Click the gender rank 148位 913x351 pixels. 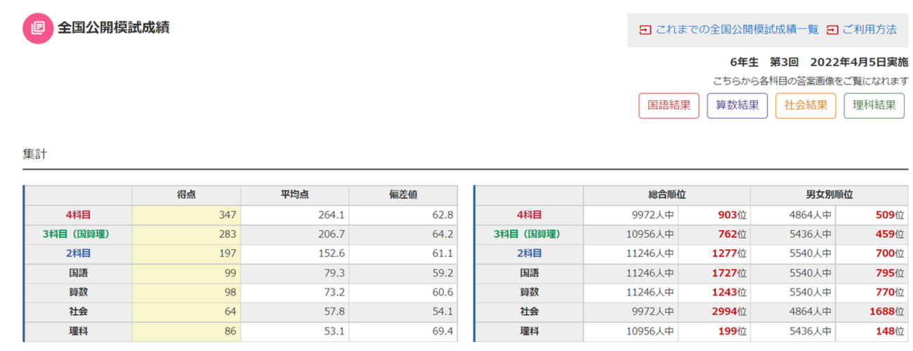890,331
